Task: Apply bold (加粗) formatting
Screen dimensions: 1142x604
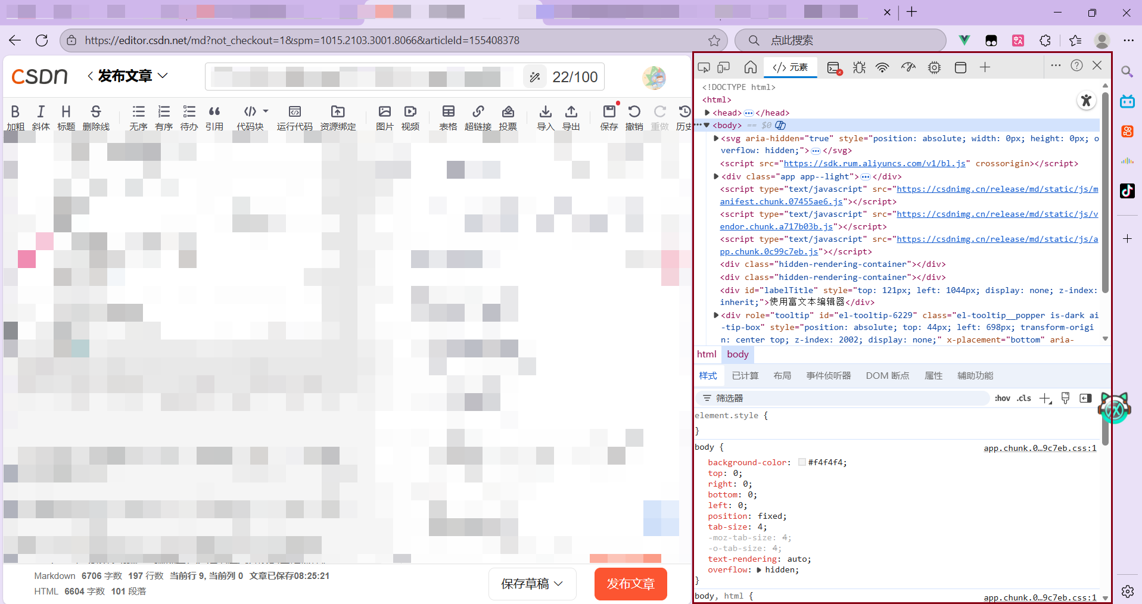Action: point(15,117)
